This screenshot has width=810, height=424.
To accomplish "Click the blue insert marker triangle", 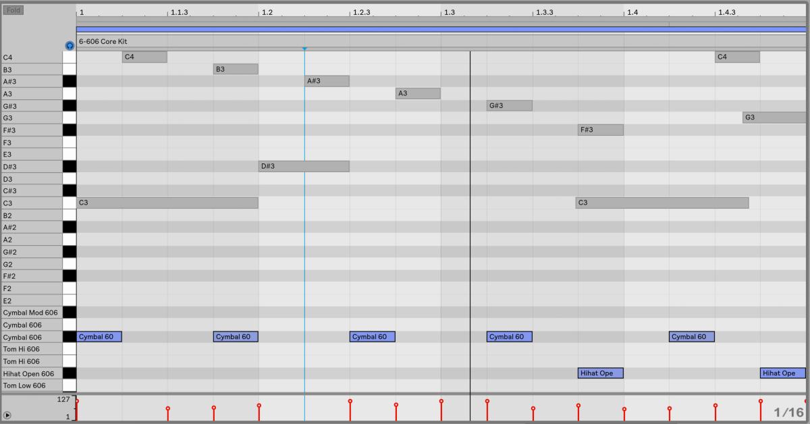I will click(x=304, y=49).
